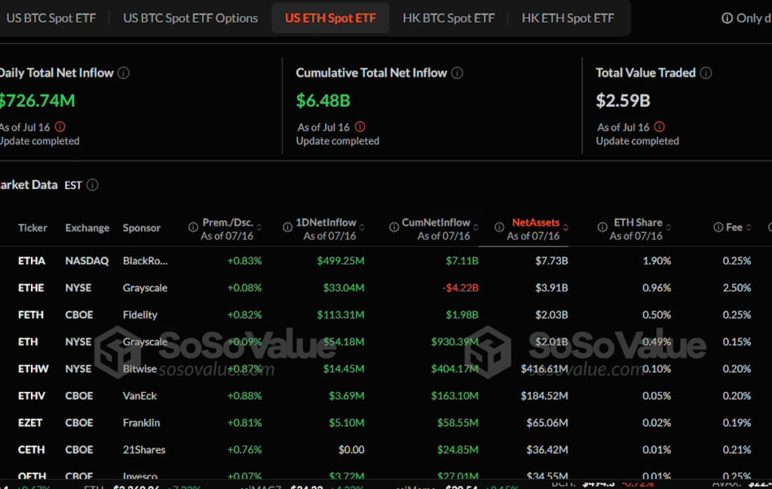772x489 pixels.
Task: Click the Franklin sponsor cell
Action: click(x=141, y=423)
